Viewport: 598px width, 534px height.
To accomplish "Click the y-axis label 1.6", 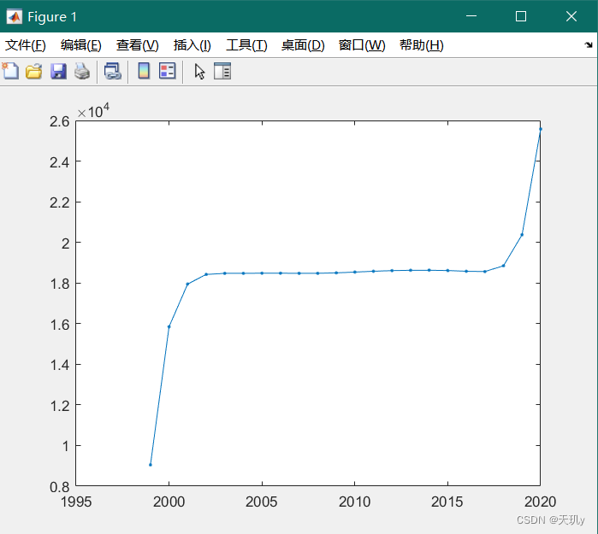I will (x=60, y=324).
